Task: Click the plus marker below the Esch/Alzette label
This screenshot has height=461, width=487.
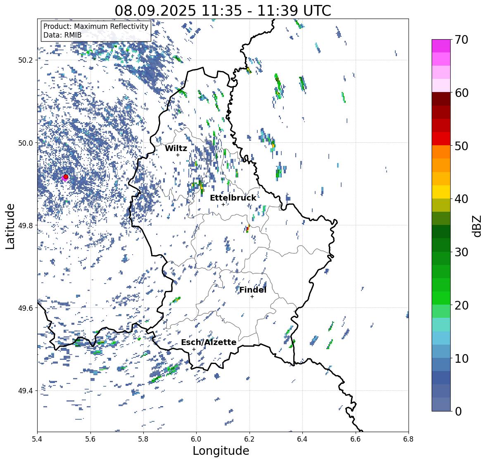Action: pos(194,349)
